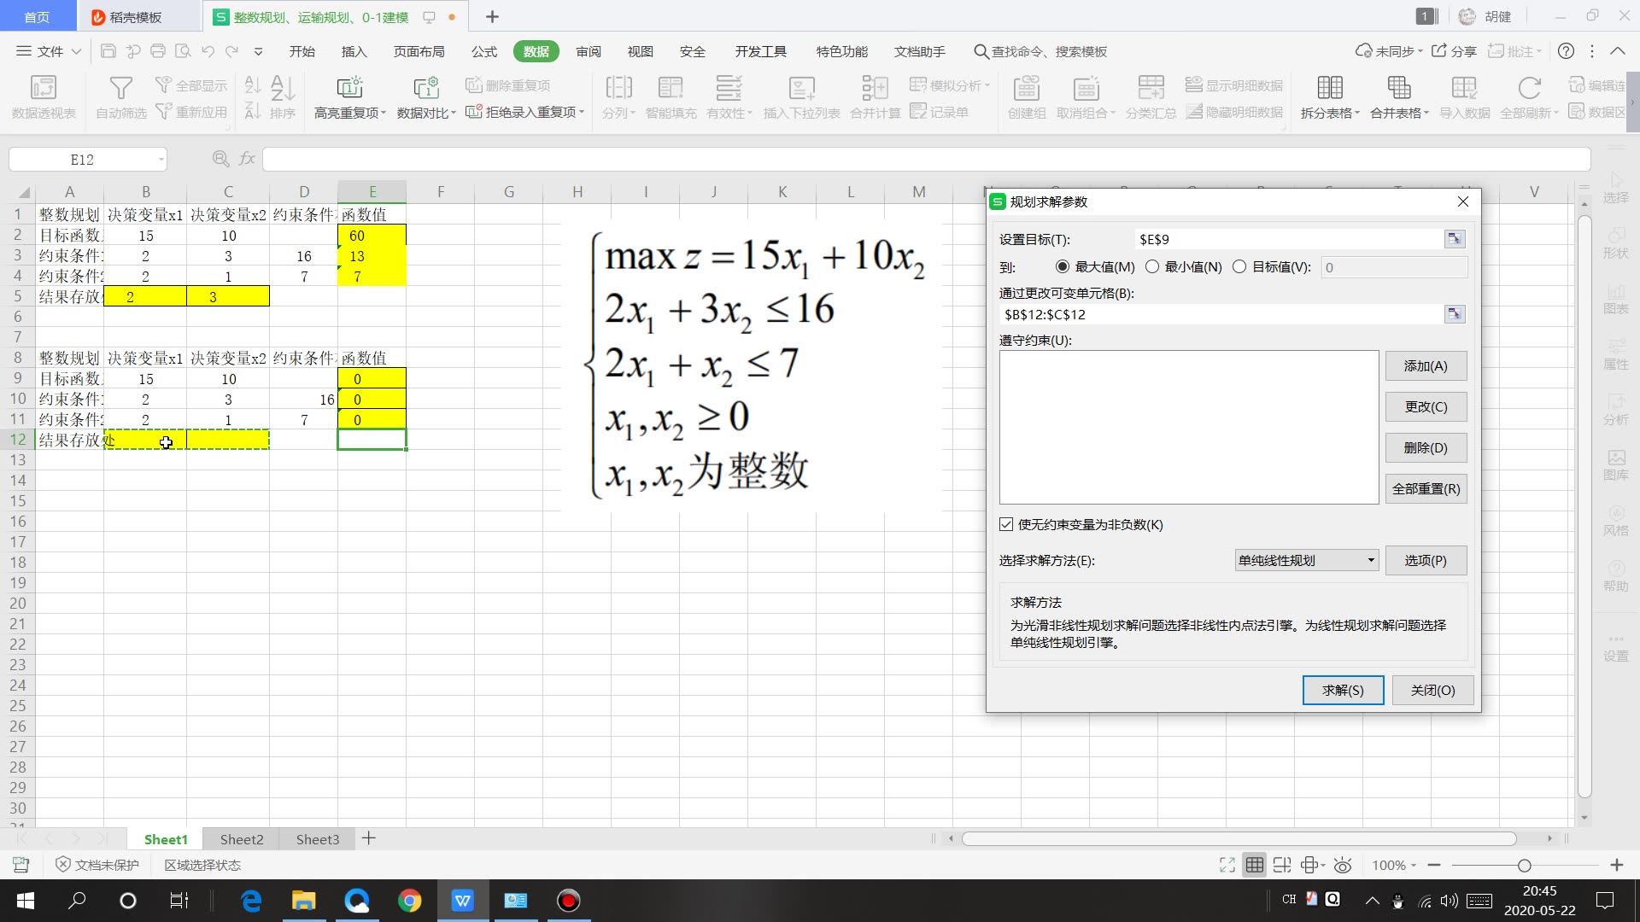This screenshot has height=922, width=1640.
Task: Select the 最小值(N) radio option
Action: [1152, 266]
